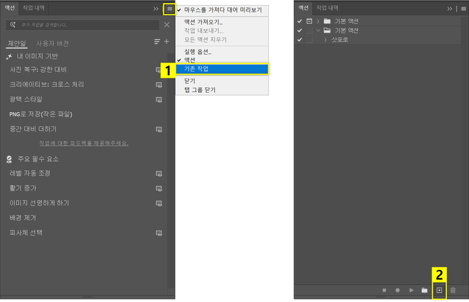Select the 중간 대비 더하기 action
Image resolution: width=469 pixels, height=302 pixels.
point(33,129)
